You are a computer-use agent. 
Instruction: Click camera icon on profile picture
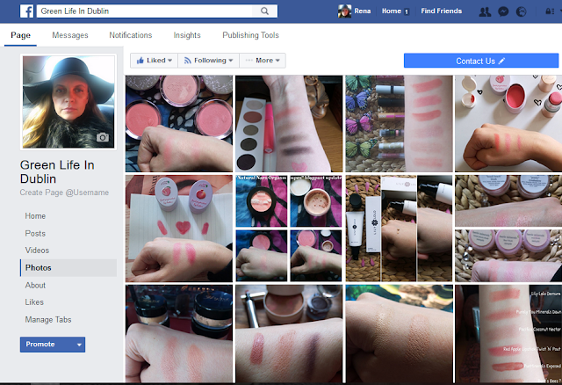click(103, 137)
